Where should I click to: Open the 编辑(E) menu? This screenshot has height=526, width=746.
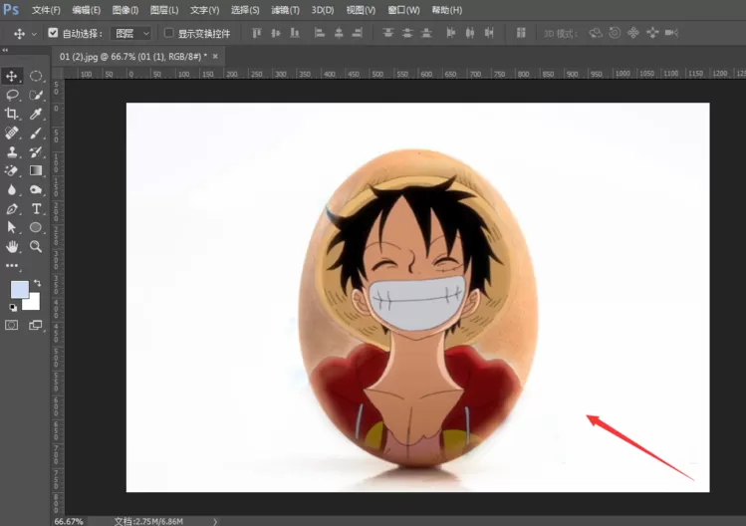86,10
